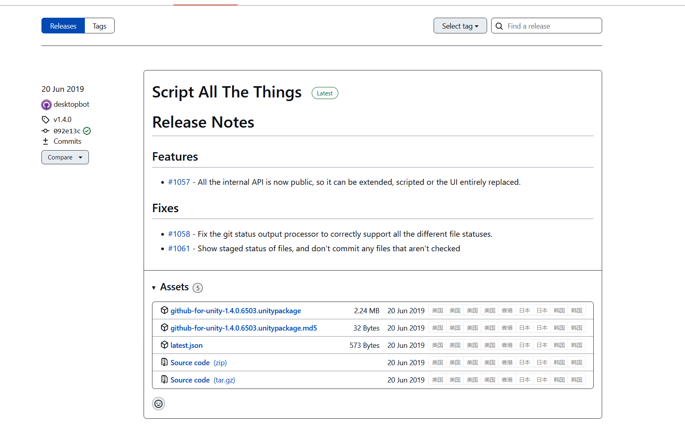Click file icon beside Source code (tar.gz)
The width and height of the screenshot is (685, 430).
(164, 379)
